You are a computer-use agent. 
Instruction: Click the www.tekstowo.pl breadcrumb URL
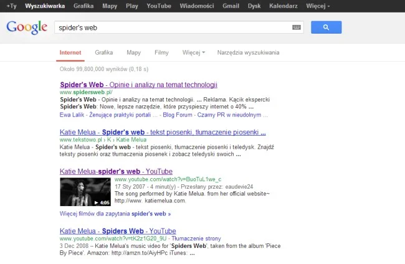click(103, 139)
